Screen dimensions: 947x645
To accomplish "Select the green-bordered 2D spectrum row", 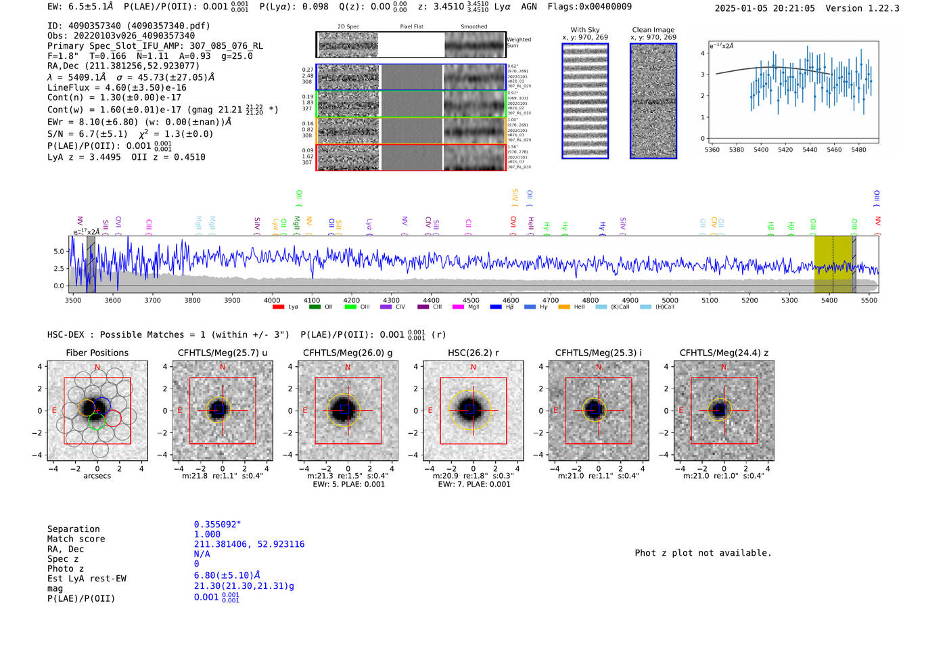I will (411, 104).
